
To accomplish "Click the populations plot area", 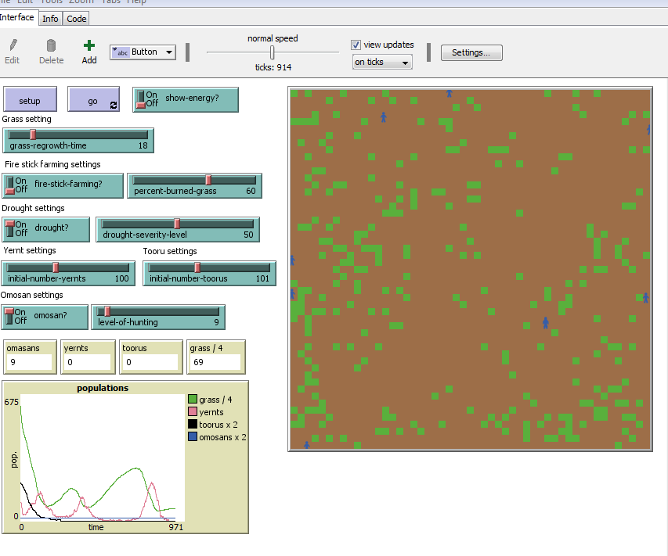I will click(x=103, y=457).
